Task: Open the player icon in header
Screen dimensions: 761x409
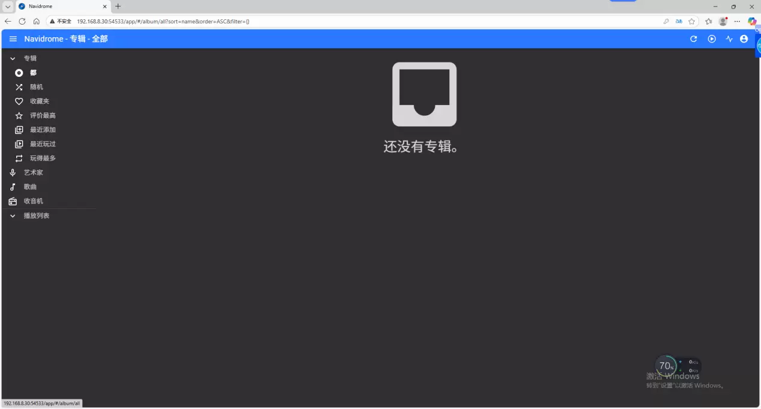Action: click(712, 39)
